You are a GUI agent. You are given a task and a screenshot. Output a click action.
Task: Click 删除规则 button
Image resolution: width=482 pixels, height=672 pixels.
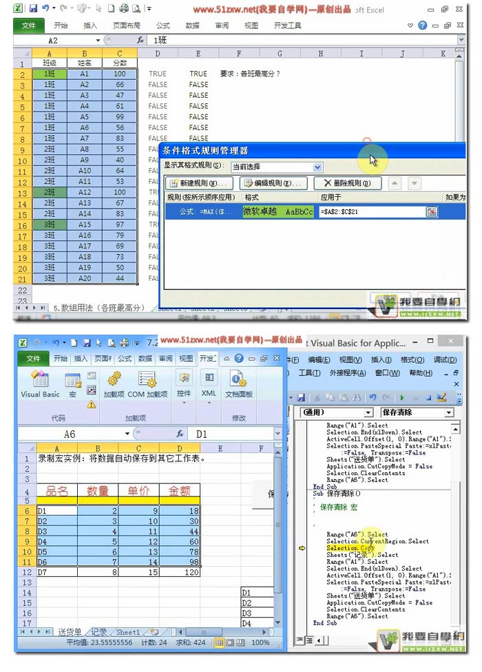pyautogui.click(x=348, y=183)
